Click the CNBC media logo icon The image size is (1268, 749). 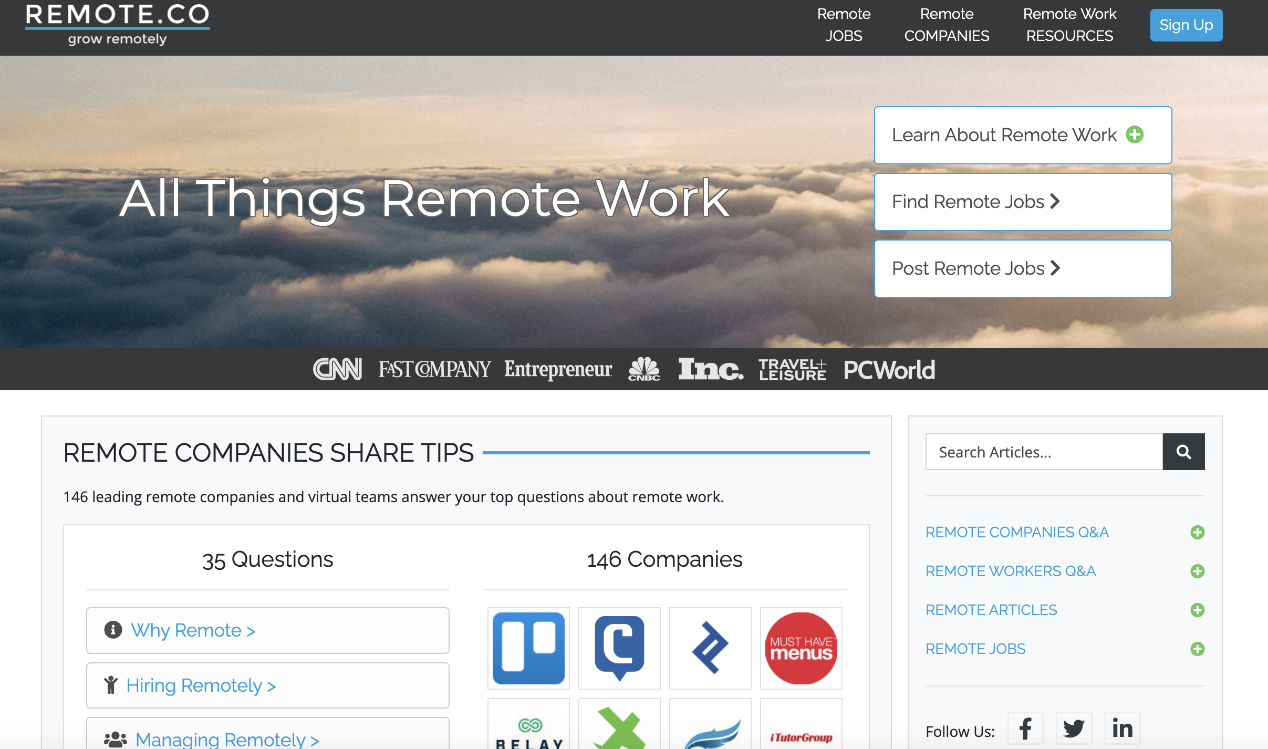coord(644,369)
